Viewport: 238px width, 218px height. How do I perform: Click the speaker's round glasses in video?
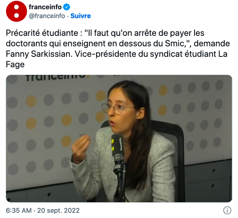pos(117,108)
